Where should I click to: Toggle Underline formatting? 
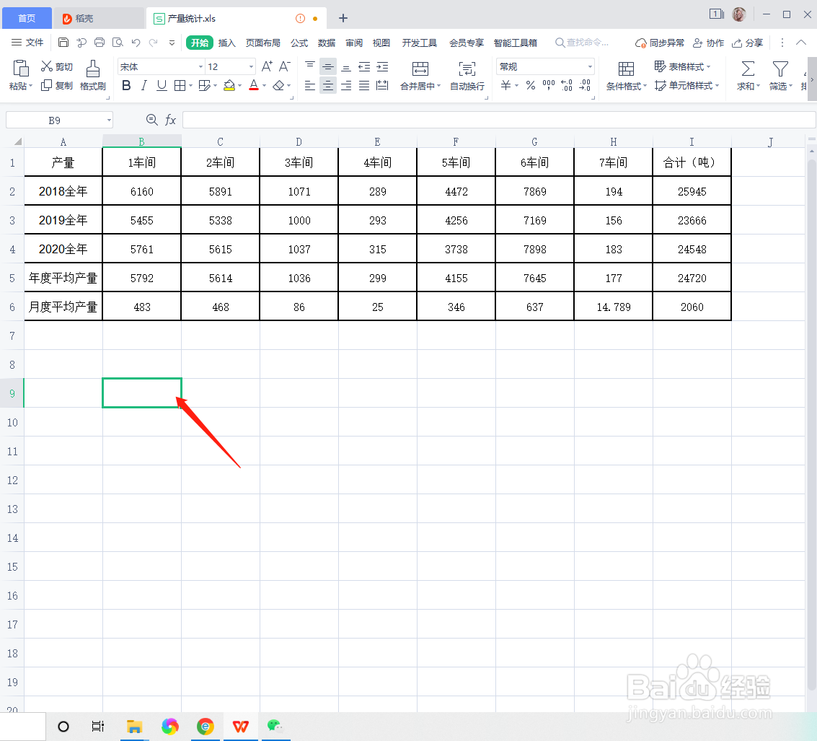(x=162, y=85)
